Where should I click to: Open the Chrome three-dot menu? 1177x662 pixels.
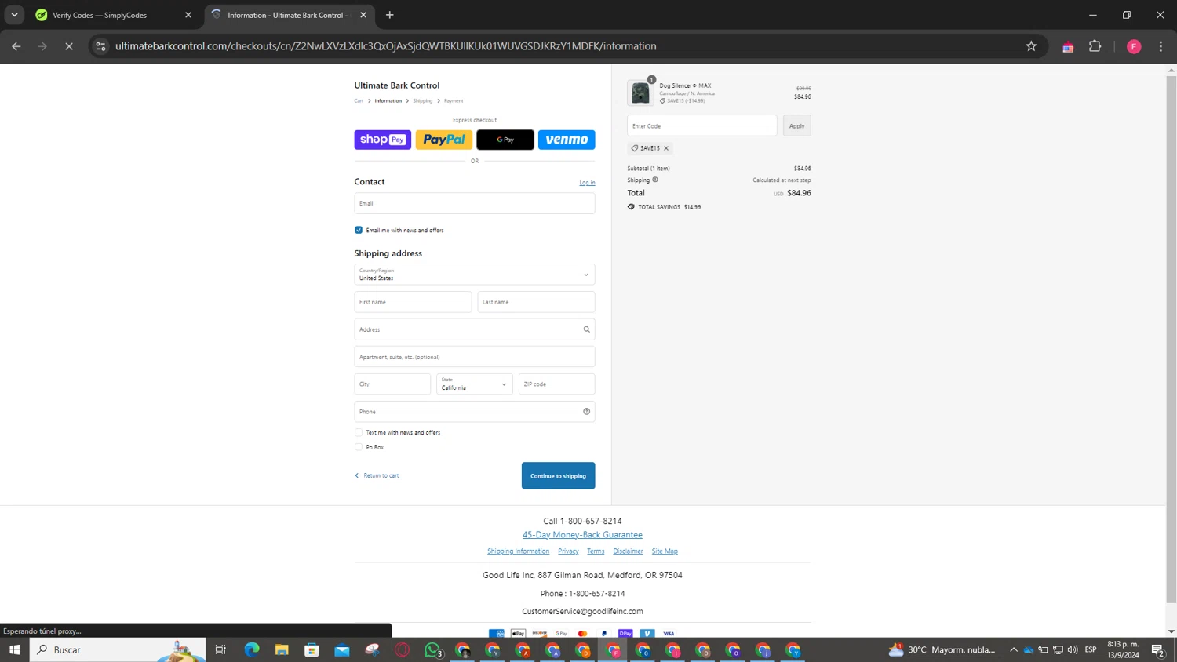coord(1161,46)
